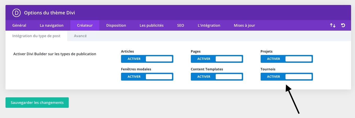Click the Articles label
This screenshot has width=355, height=118.
click(x=128, y=52)
